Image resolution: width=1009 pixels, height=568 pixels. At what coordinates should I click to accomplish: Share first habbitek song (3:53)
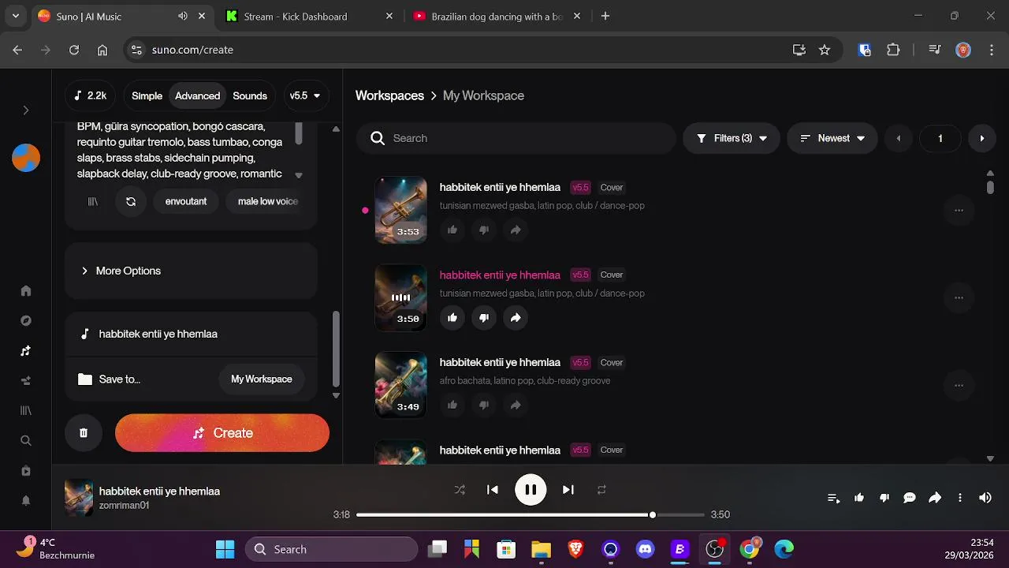[x=516, y=230]
